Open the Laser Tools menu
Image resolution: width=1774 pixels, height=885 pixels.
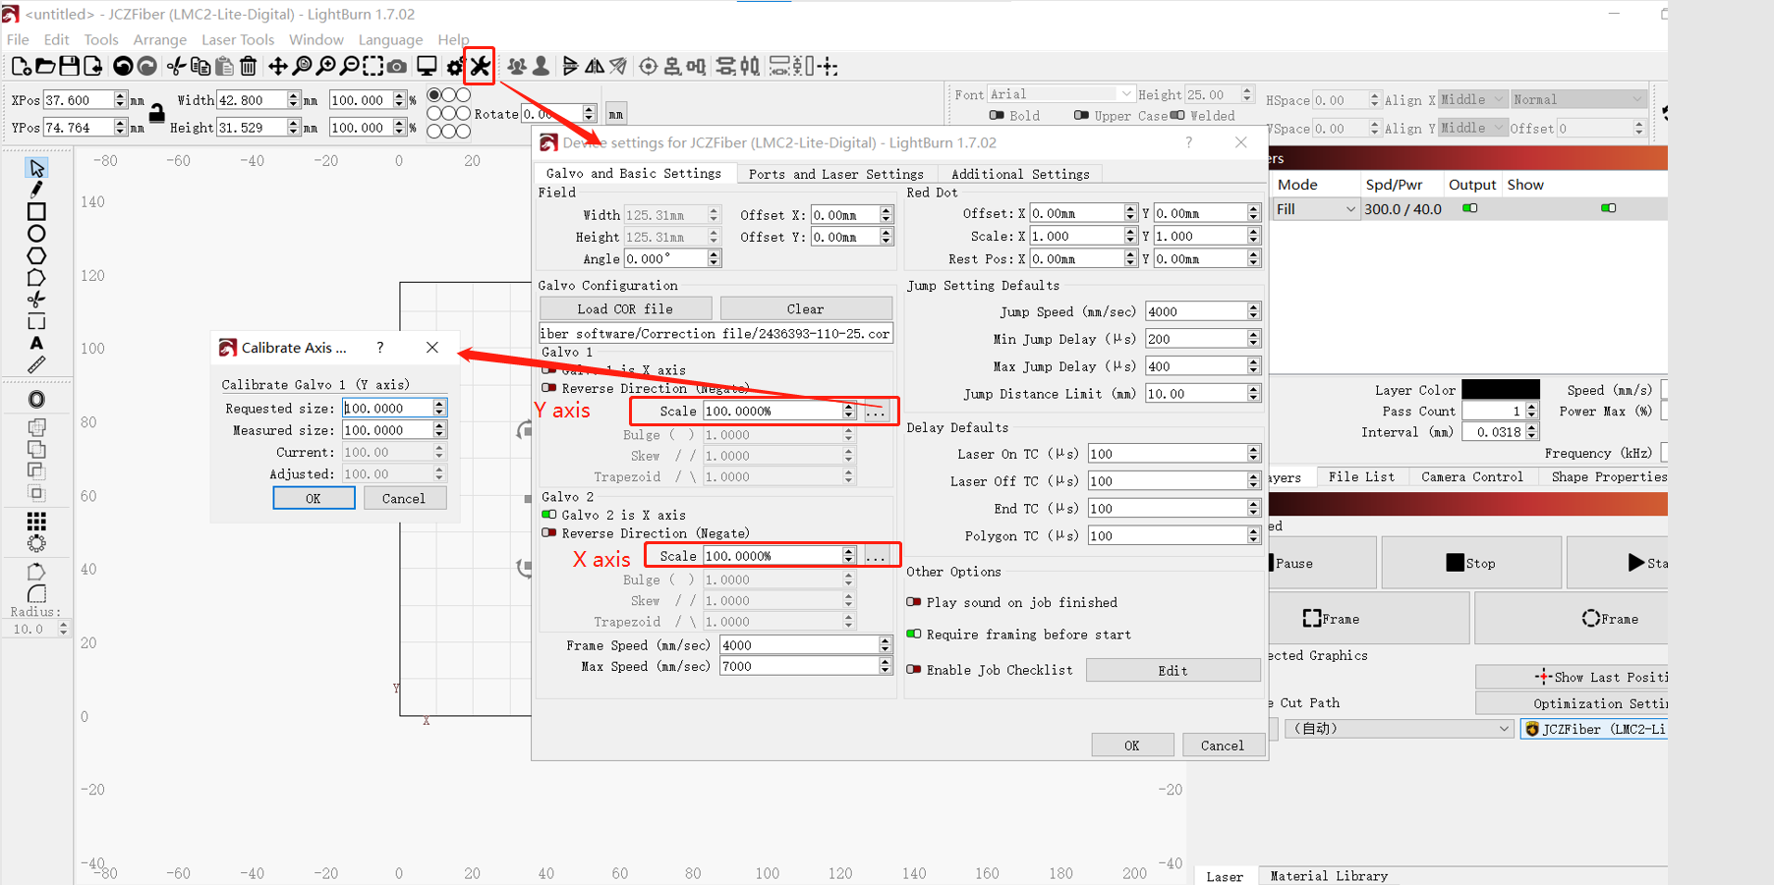237,40
